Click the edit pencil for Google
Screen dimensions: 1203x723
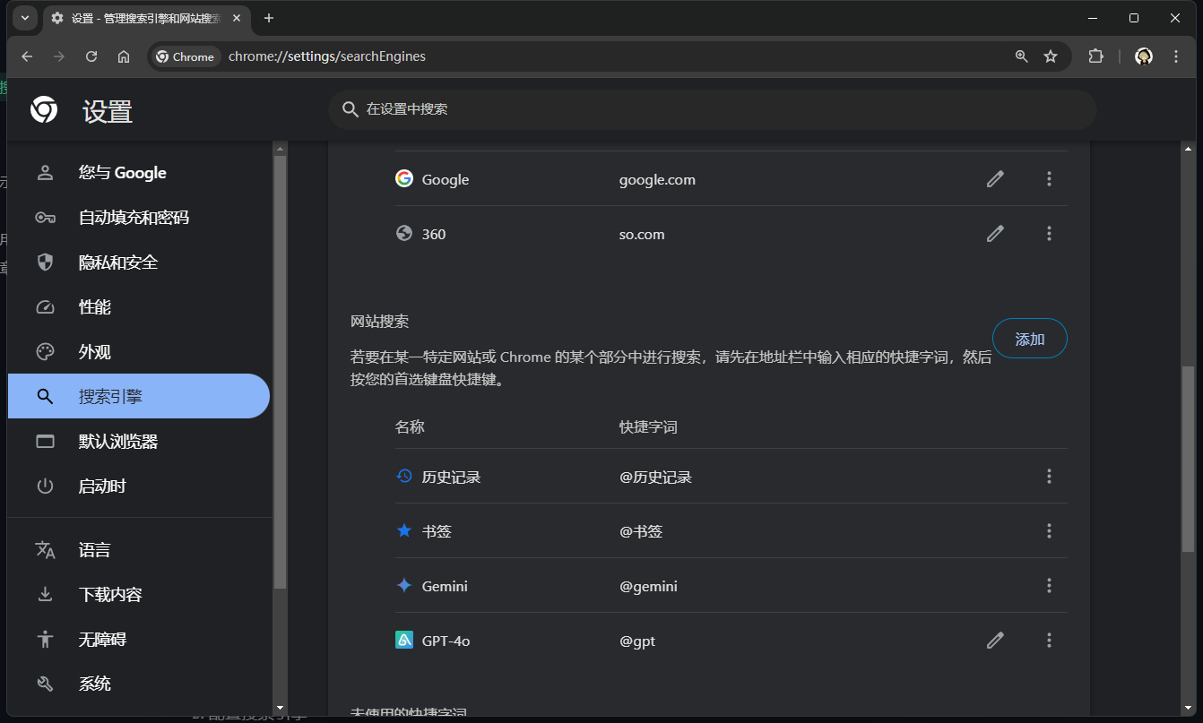pyautogui.click(x=995, y=179)
